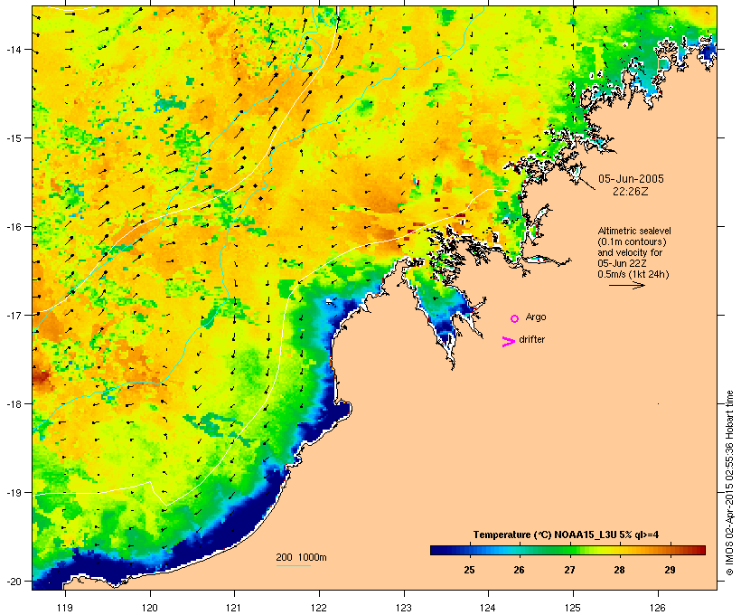Click the temperature color bar
The width and height of the screenshot is (741, 615).
pyautogui.click(x=567, y=550)
